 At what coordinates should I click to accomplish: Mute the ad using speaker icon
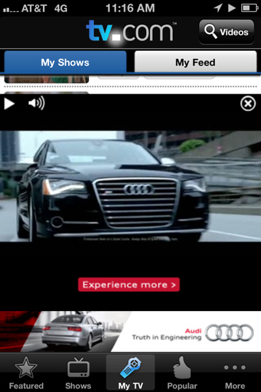point(37,103)
